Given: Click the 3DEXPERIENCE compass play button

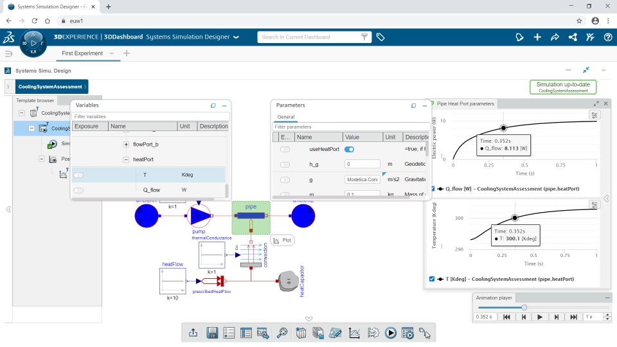Looking at the screenshot, I should [x=33, y=43].
